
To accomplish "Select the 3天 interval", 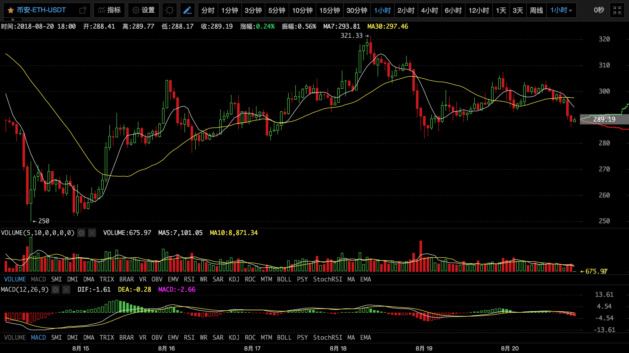I will point(518,10).
